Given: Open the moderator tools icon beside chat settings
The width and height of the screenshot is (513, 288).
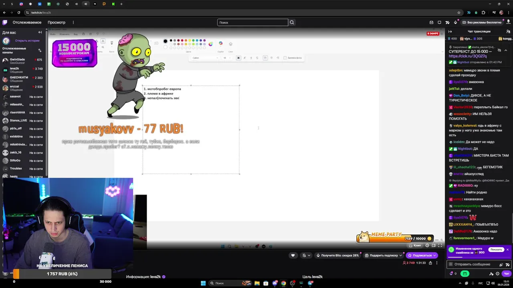Looking at the screenshot, I should (491, 274).
